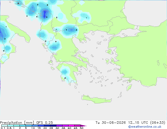Click the weatheronline.co.uk copyright link
This screenshot has height=129, width=167.
pos(145,127)
